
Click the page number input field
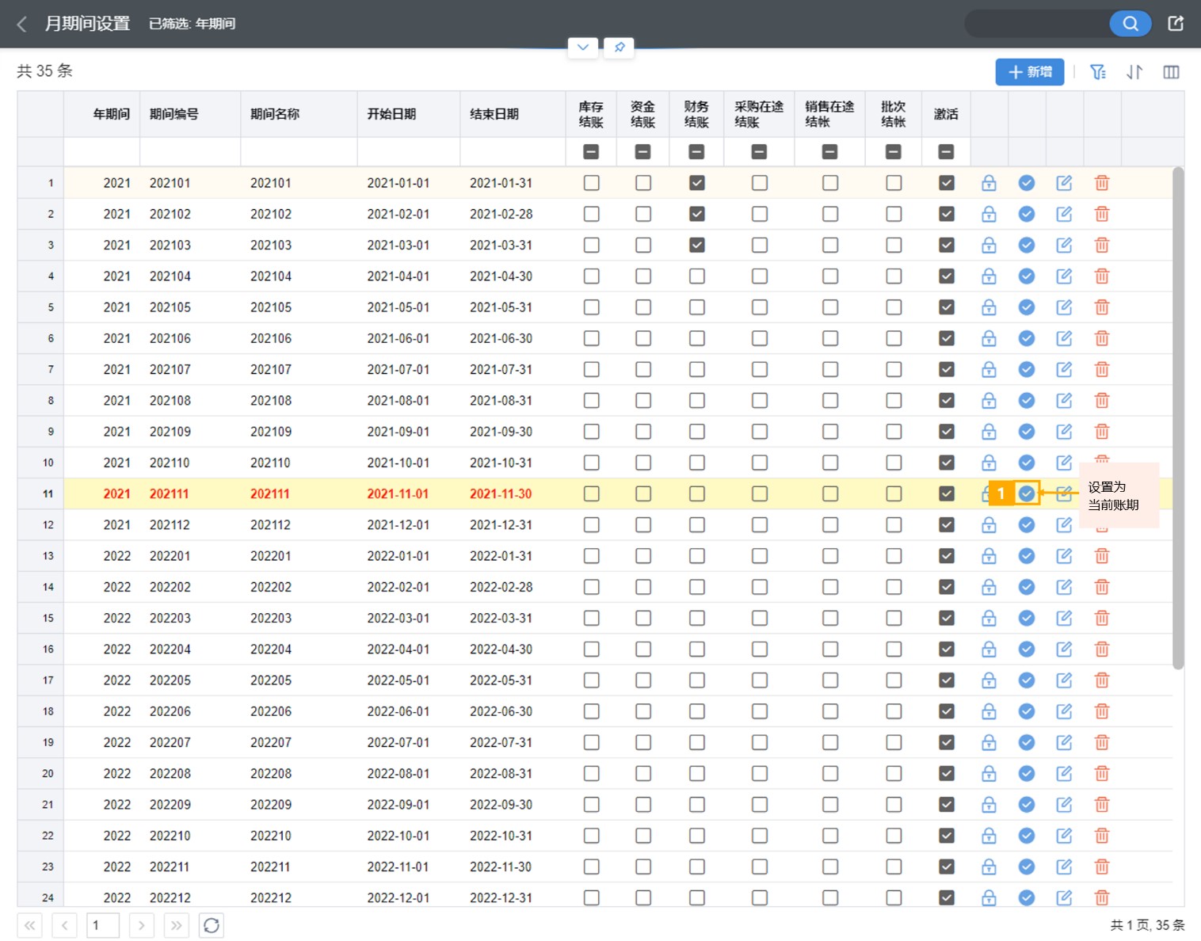click(x=103, y=925)
